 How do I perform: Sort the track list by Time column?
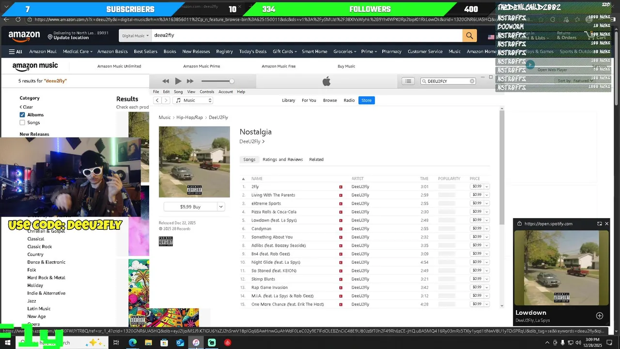(x=424, y=178)
